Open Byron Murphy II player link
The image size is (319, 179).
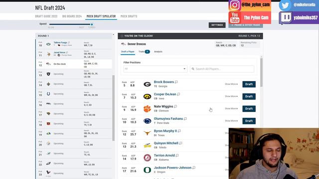(x=165, y=131)
